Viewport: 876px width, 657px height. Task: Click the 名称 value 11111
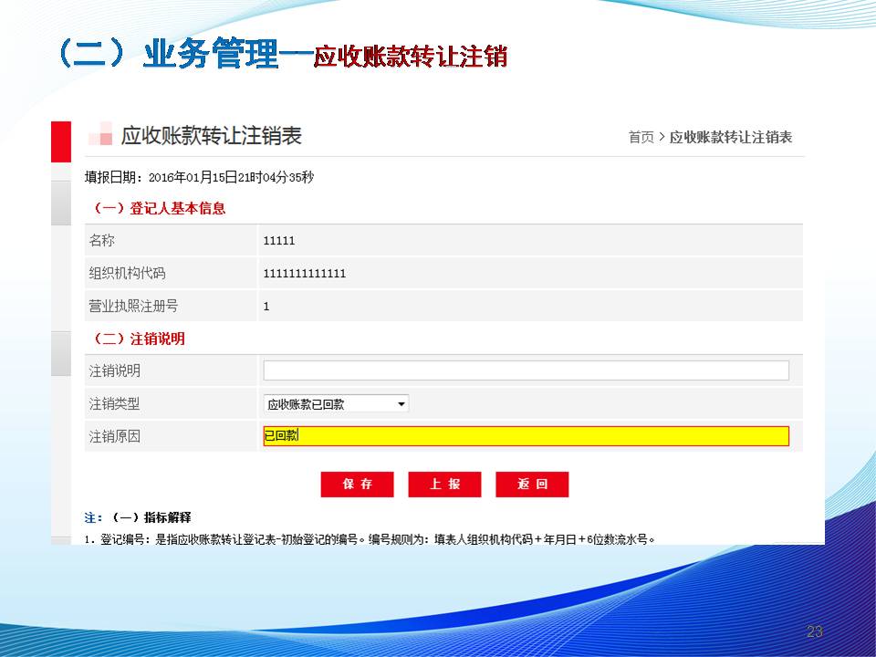click(279, 241)
